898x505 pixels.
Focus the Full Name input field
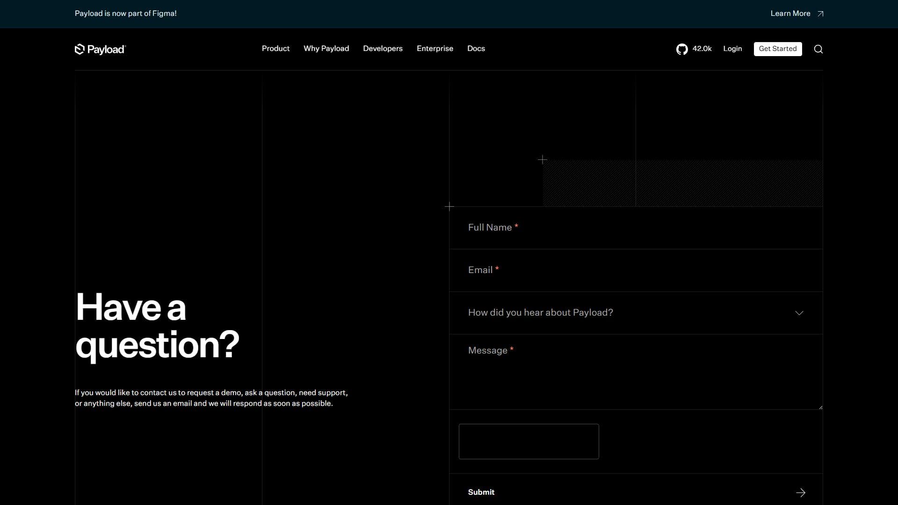coord(636,228)
